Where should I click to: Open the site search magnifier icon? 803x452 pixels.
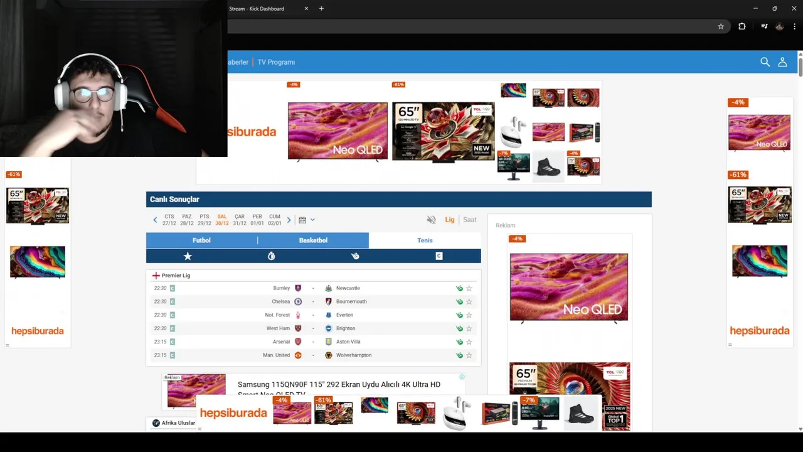tap(765, 62)
